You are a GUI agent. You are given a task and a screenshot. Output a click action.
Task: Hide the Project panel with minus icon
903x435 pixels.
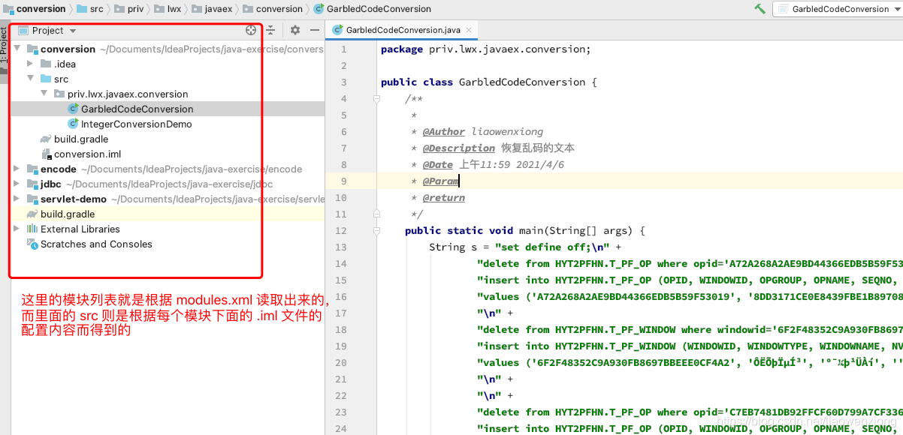pos(315,30)
